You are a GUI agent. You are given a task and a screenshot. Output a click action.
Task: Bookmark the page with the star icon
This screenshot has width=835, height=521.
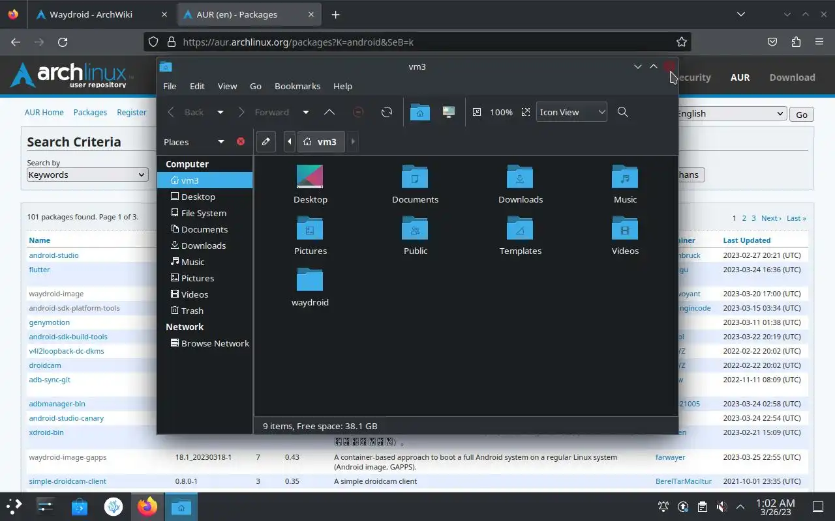pyautogui.click(x=682, y=42)
